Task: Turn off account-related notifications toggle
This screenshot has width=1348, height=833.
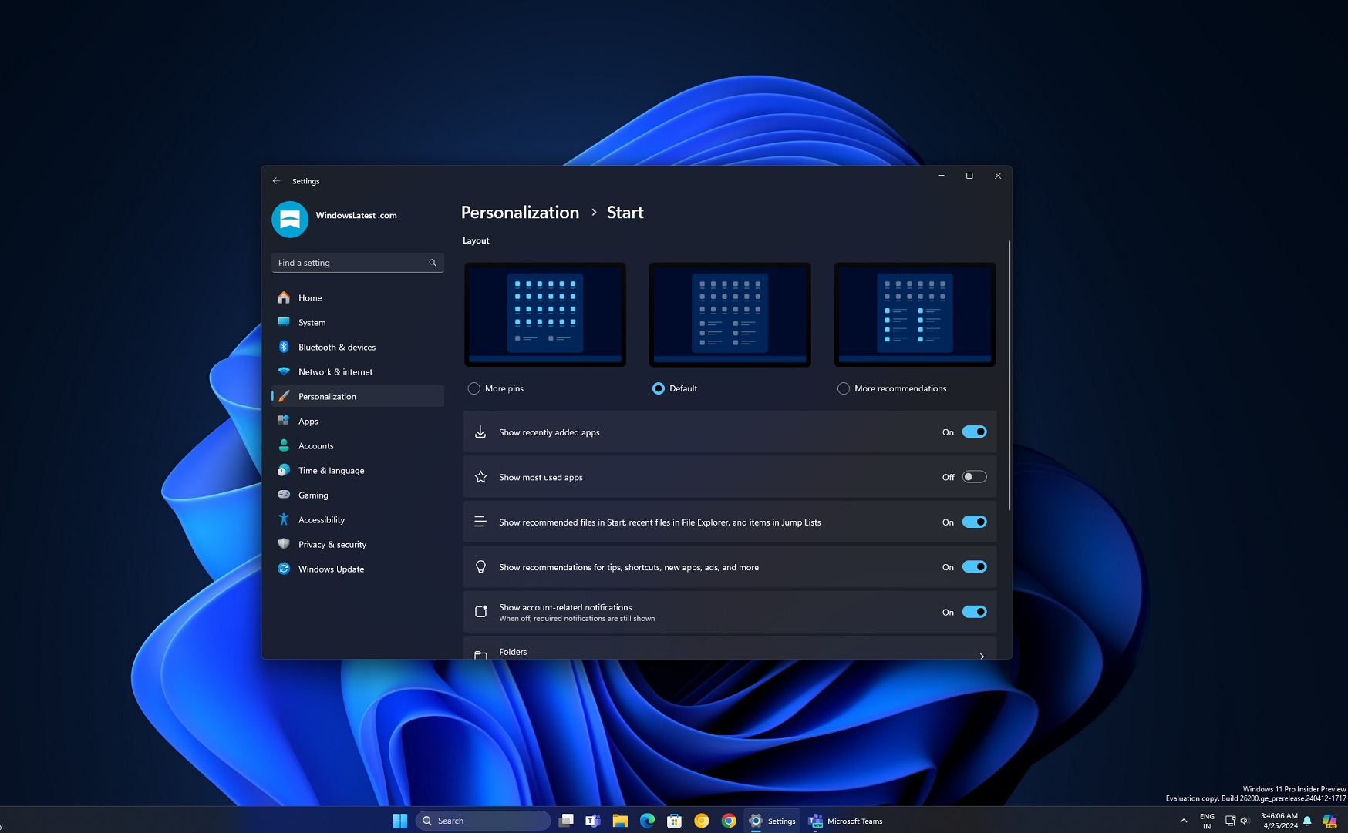Action: click(974, 612)
